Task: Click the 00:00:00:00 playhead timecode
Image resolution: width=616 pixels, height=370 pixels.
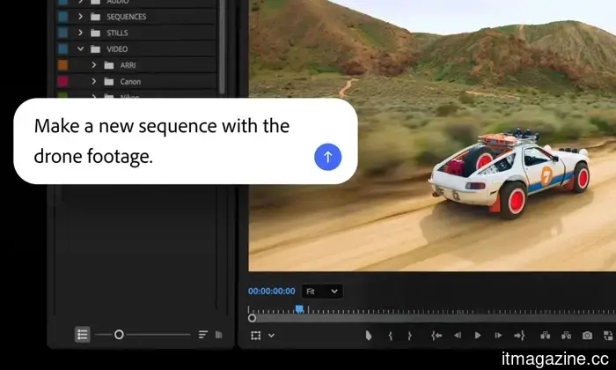Action: [x=271, y=292]
